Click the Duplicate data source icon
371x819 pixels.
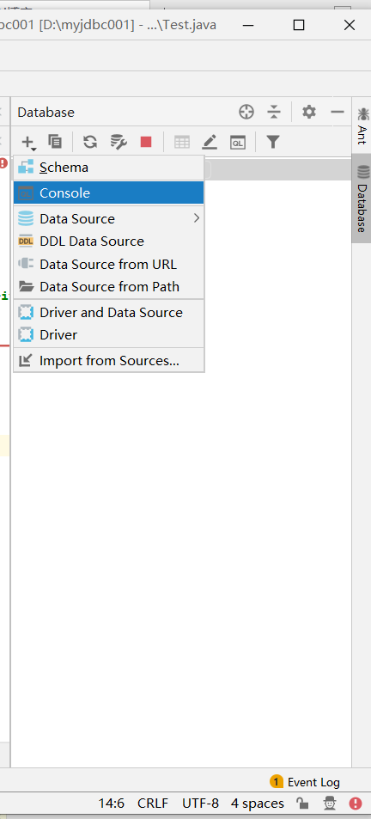click(55, 142)
